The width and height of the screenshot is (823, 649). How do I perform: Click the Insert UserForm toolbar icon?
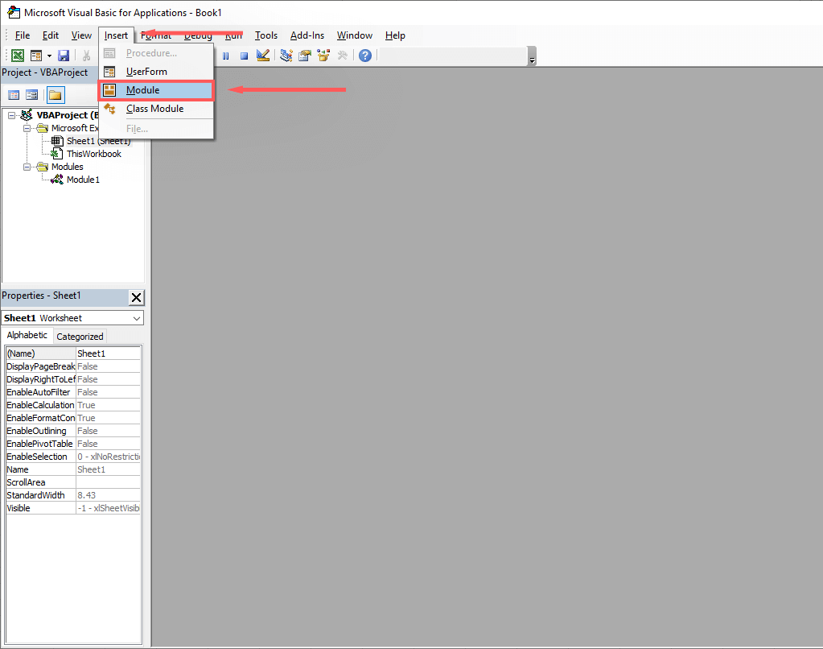(36, 56)
